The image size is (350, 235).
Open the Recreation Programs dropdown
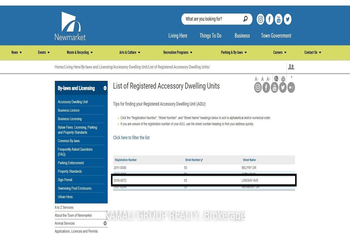coord(178,53)
